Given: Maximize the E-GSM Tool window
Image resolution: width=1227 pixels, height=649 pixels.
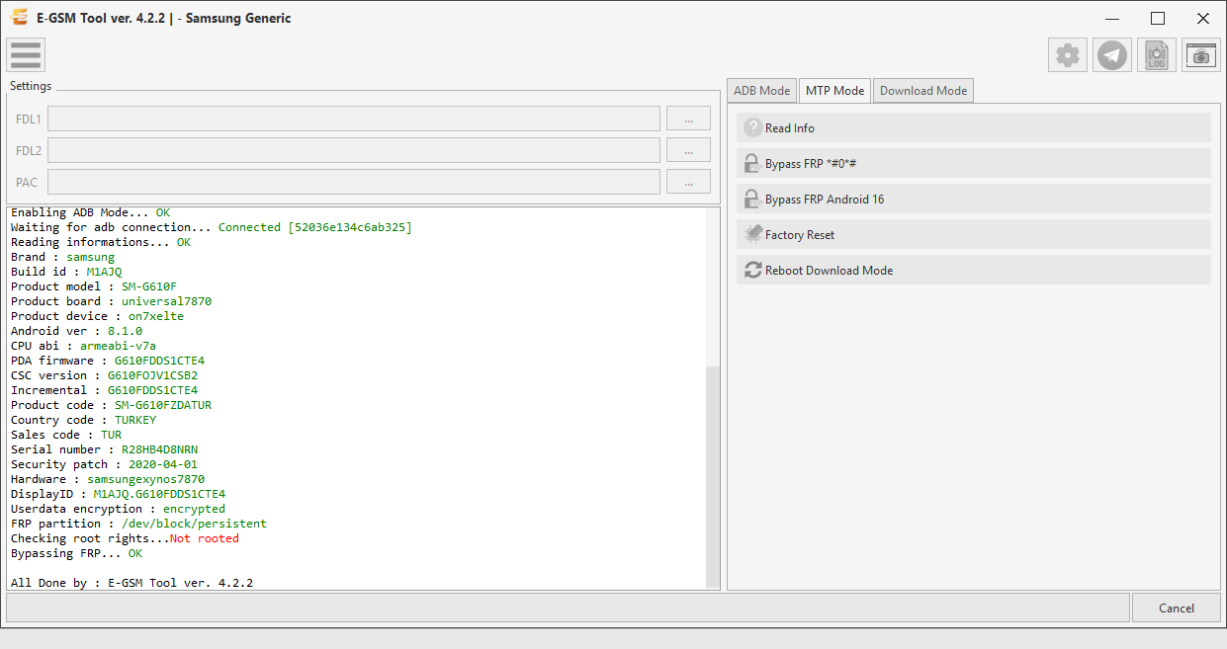Looking at the screenshot, I should (1158, 18).
